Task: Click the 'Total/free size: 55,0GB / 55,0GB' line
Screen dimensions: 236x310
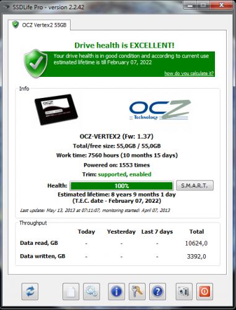Action: pos(116,146)
